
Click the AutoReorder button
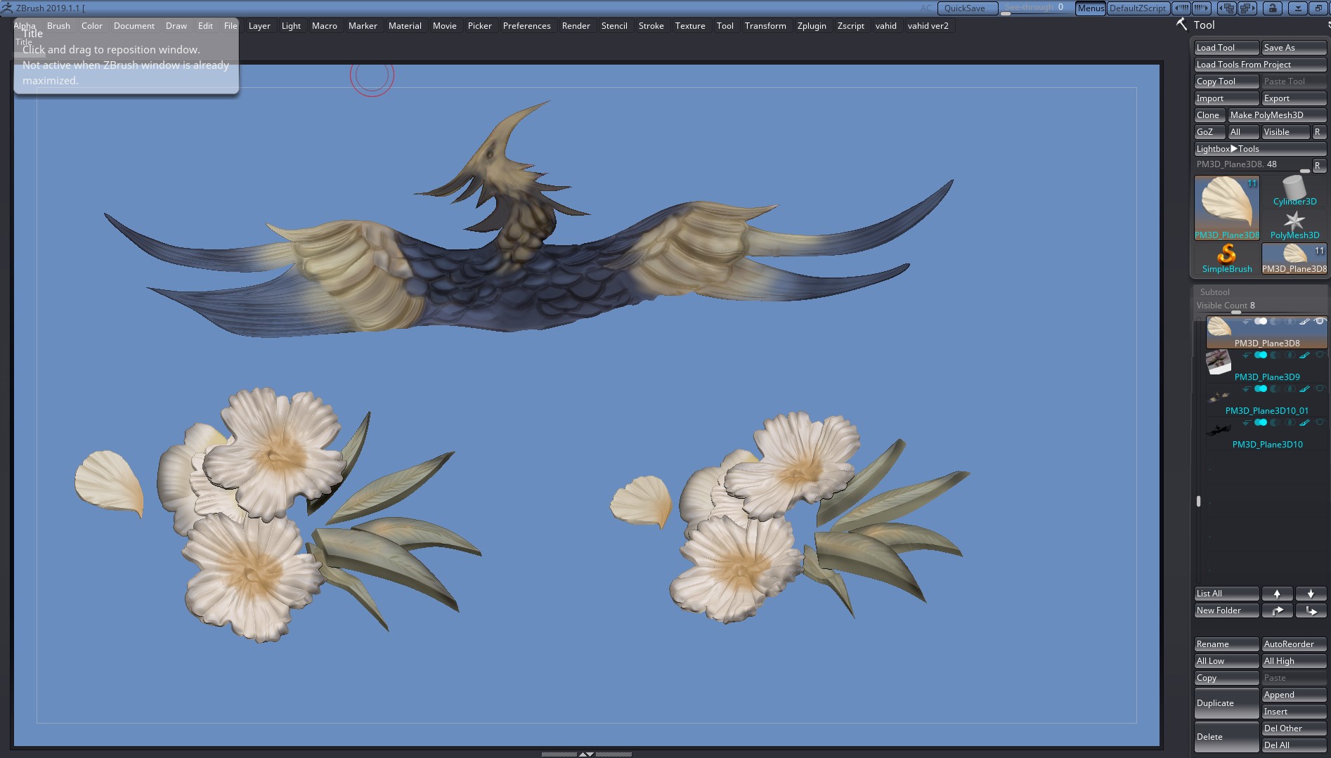point(1294,644)
